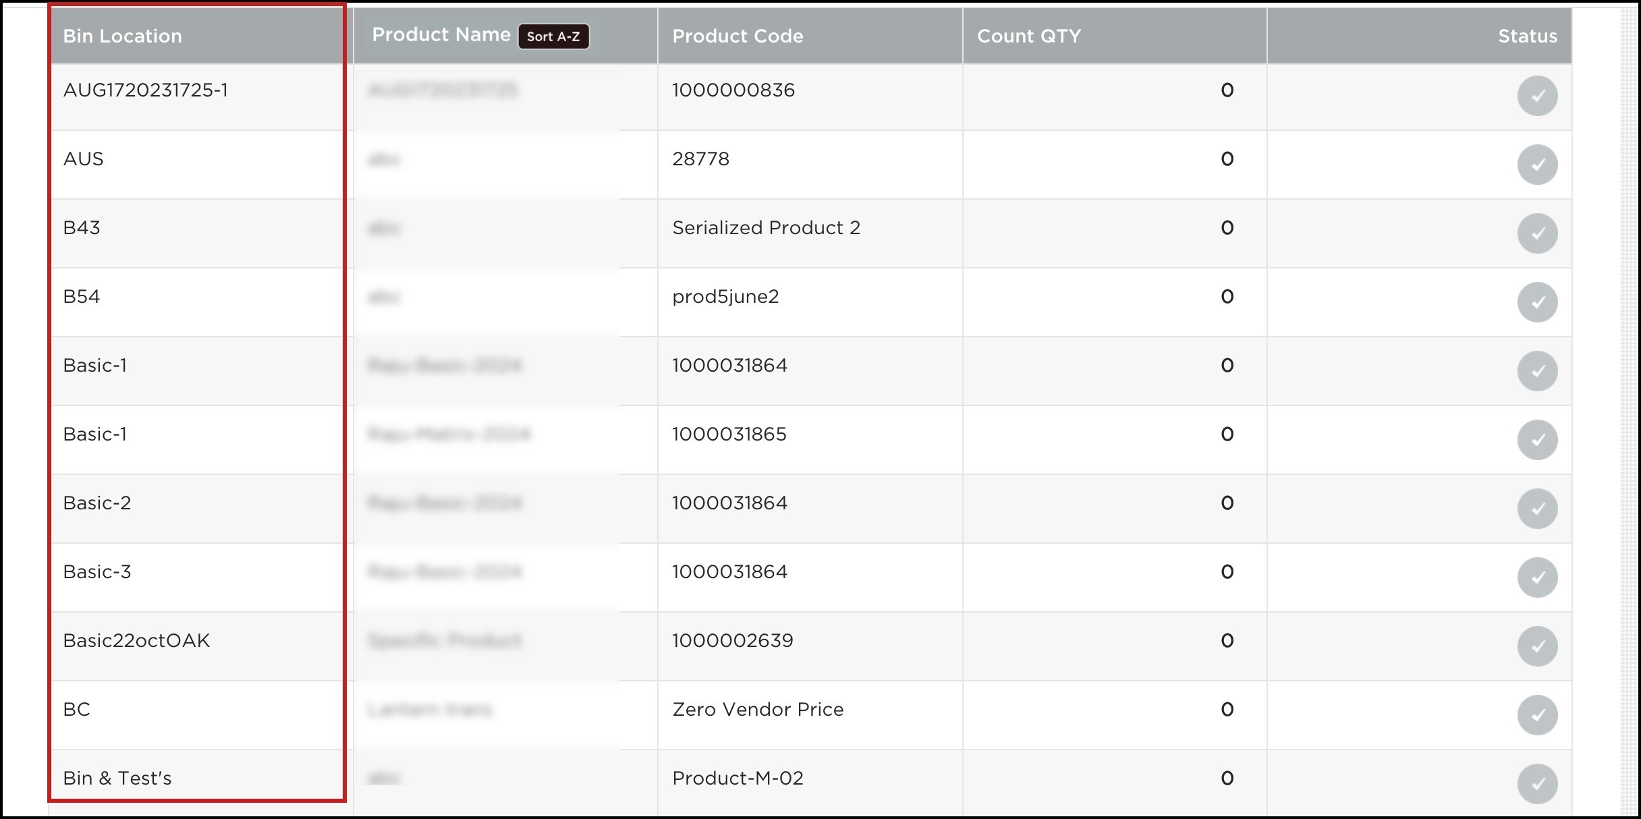Click the Product Code column header
The width and height of the screenshot is (1641, 819).
click(738, 36)
